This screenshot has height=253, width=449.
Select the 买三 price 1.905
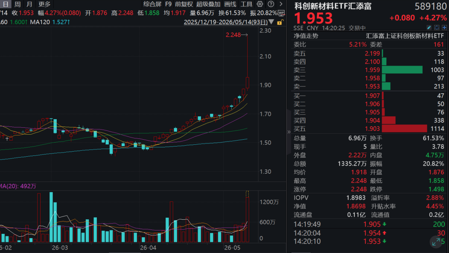pyautogui.click(x=372, y=112)
